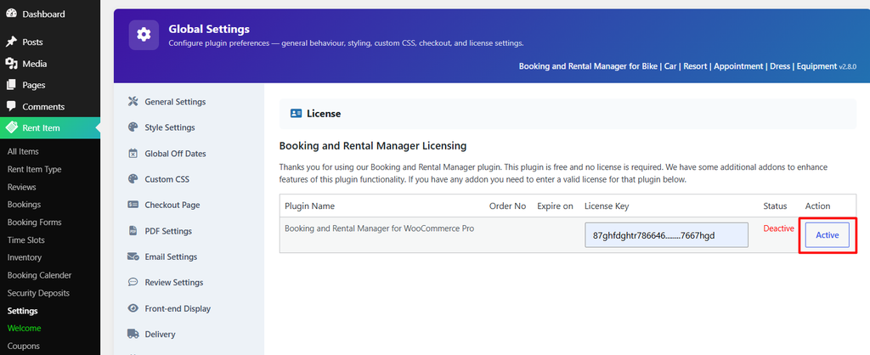870x355 pixels.
Task: Click the Status column header
Action: 775,206
